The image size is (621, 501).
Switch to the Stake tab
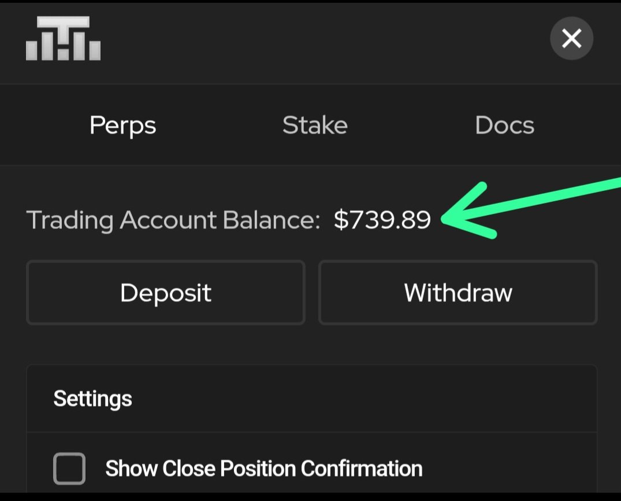(x=315, y=126)
